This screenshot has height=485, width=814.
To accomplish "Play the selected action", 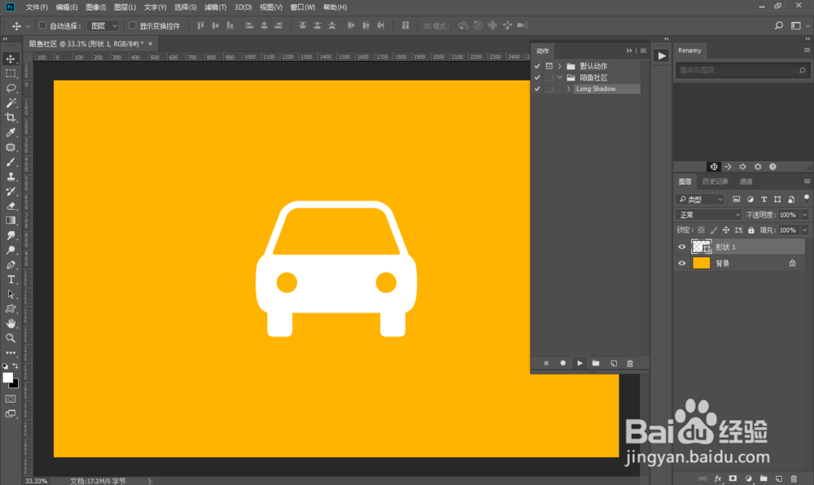I will point(580,363).
